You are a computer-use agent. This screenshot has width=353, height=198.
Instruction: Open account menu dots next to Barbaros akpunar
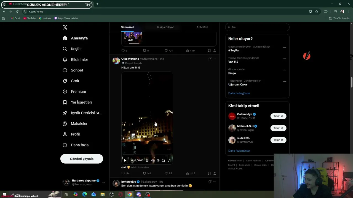click(104, 182)
